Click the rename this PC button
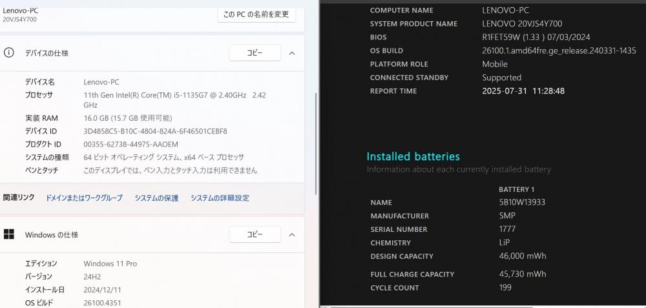646x308 pixels. [256, 14]
